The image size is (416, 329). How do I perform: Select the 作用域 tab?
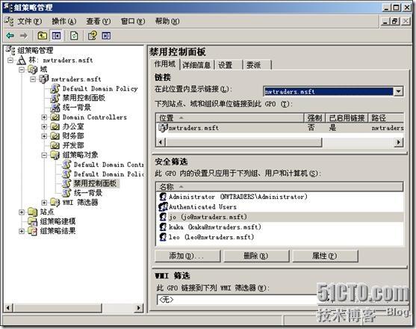click(x=165, y=64)
